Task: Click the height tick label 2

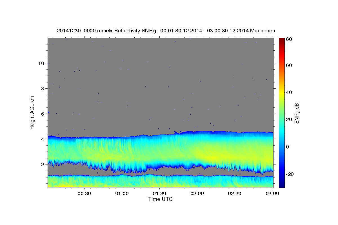Action: tap(43, 164)
